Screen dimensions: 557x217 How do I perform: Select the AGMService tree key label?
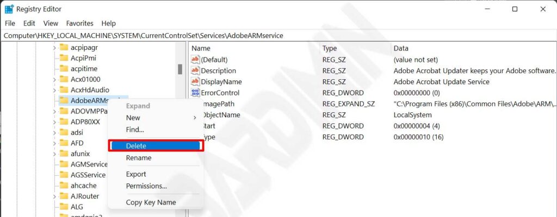(x=89, y=164)
